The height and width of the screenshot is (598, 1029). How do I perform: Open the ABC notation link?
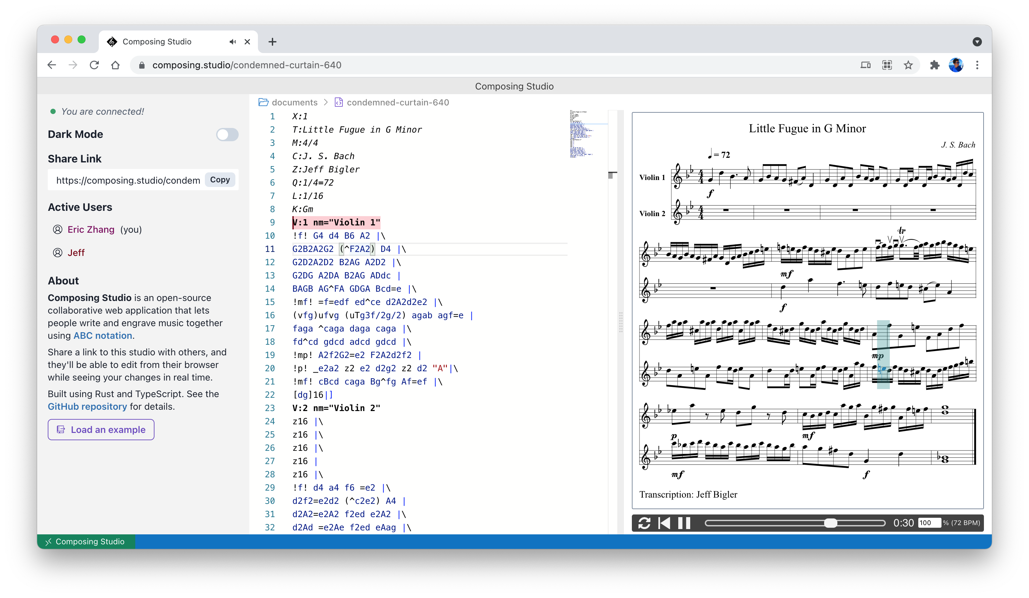pyautogui.click(x=102, y=335)
